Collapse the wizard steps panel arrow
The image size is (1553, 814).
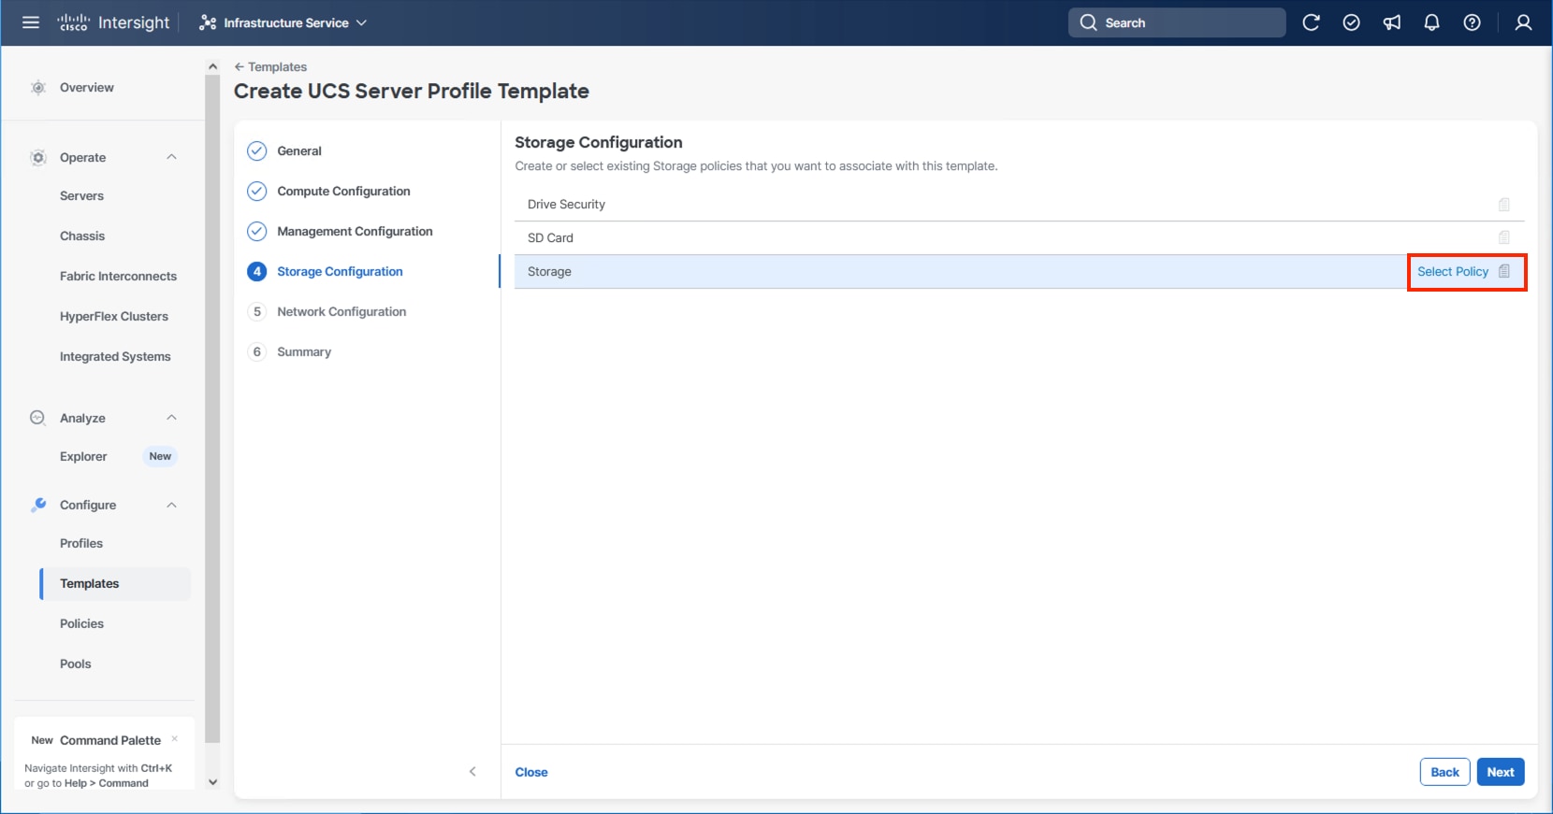(x=472, y=771)
